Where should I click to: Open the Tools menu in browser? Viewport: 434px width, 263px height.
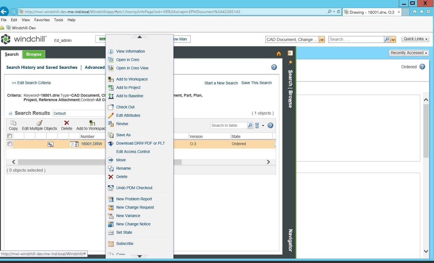coord(59,20)
